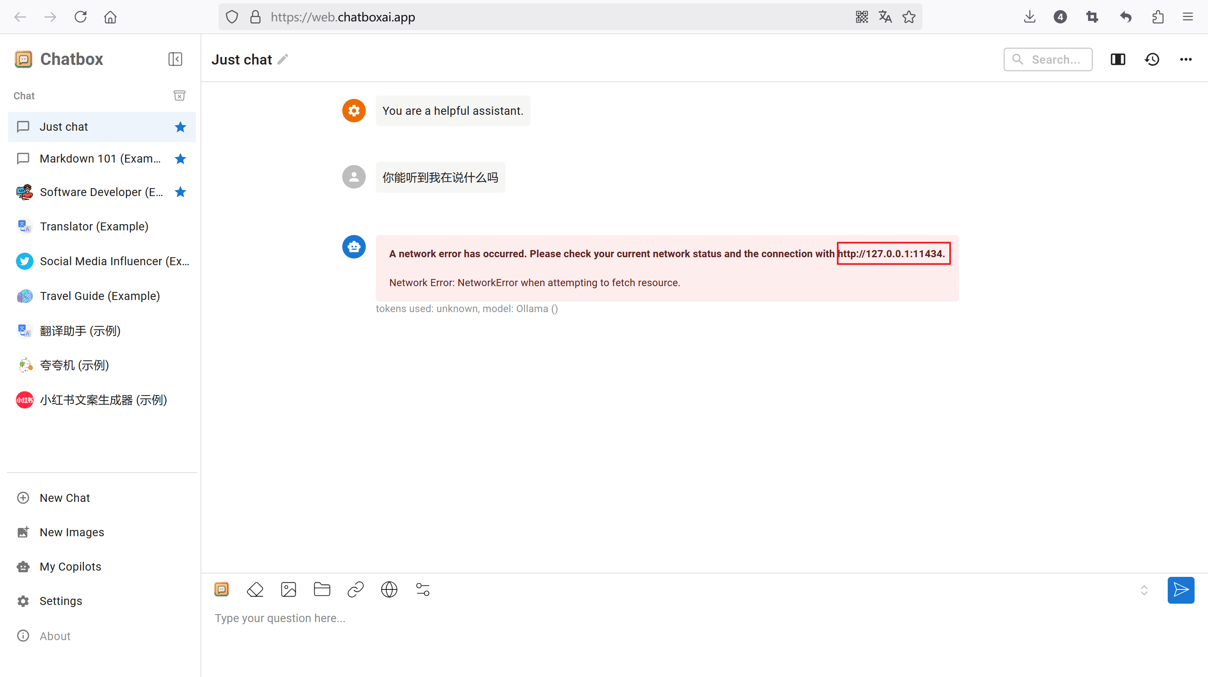Expand the input box size arrows

pos(1144,590)
